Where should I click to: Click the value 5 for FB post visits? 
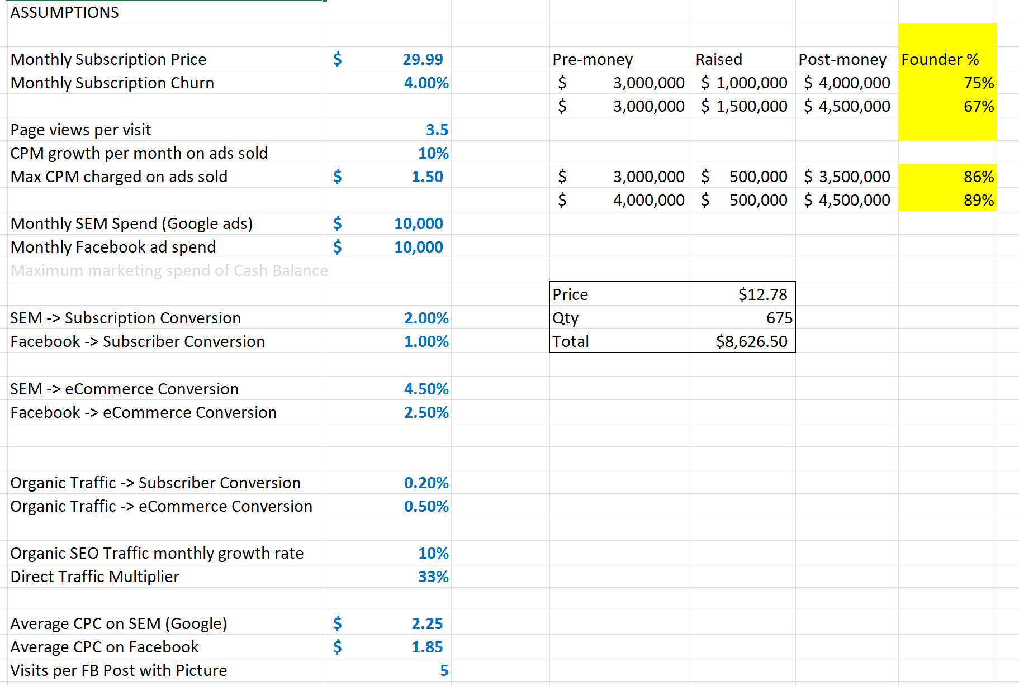[388, 670]
